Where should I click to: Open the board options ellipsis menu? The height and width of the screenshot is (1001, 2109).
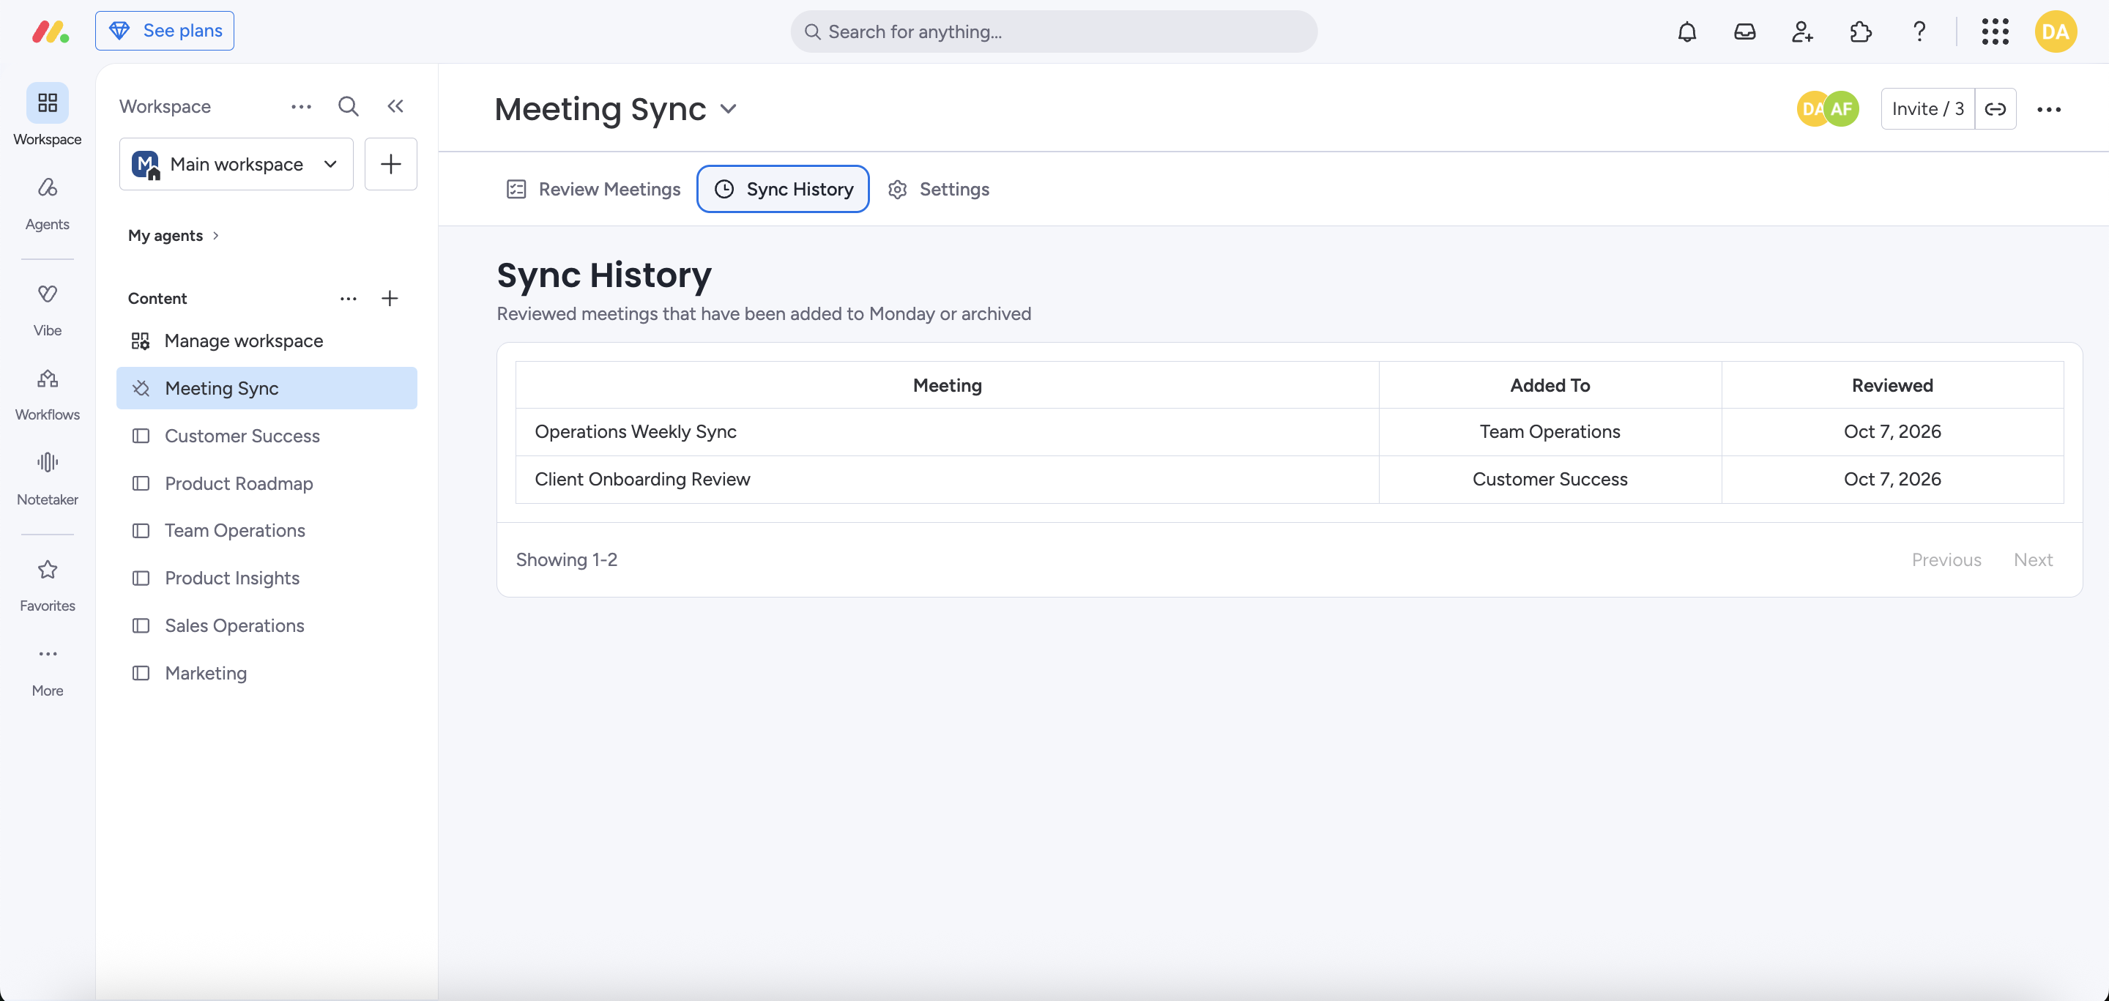pos(2048,109)
